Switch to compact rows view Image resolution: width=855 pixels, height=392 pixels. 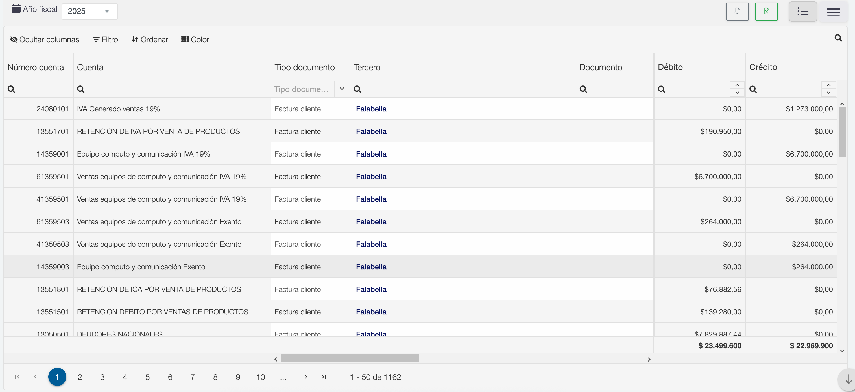click(833, 12)
